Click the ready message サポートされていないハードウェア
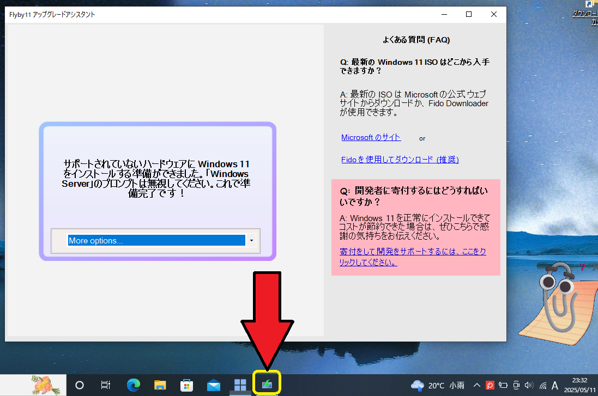 156,178
